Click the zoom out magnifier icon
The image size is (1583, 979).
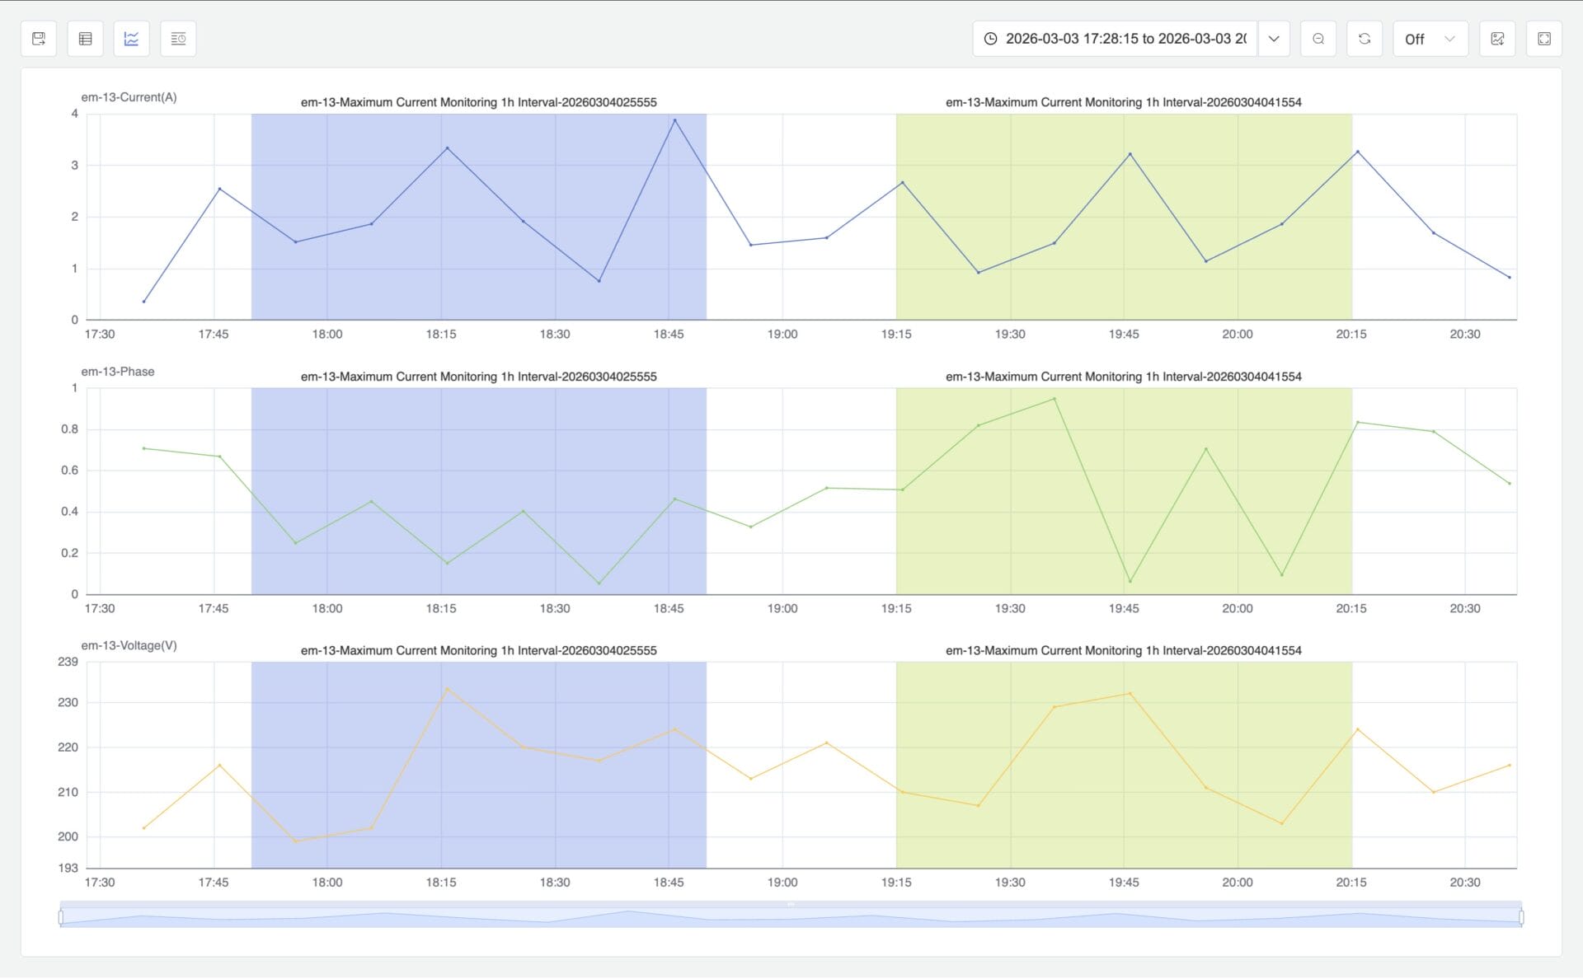pyautogui.click(x=1318, y=39)
